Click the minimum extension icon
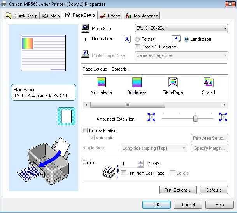 click(151, 117)
